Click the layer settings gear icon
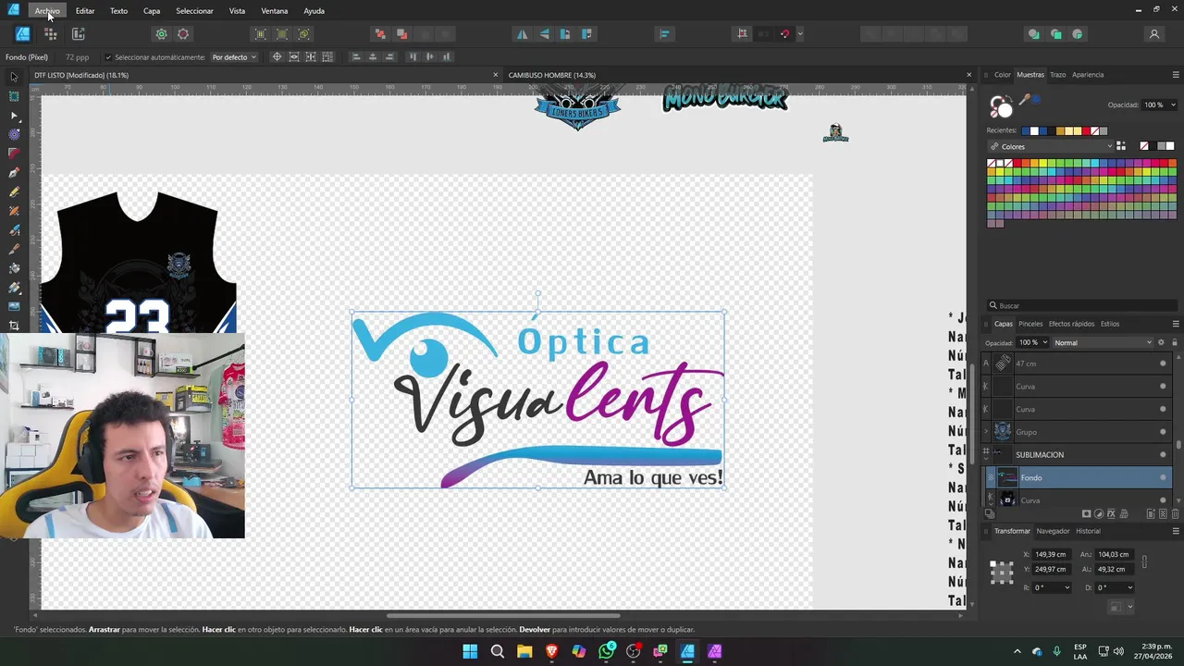 coord(1162,342)
